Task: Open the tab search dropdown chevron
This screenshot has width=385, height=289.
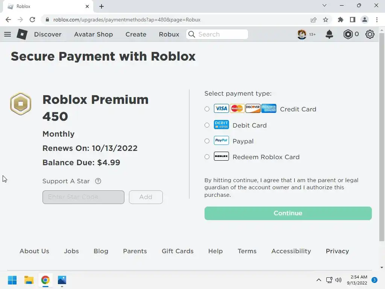Action: point(324,5)
